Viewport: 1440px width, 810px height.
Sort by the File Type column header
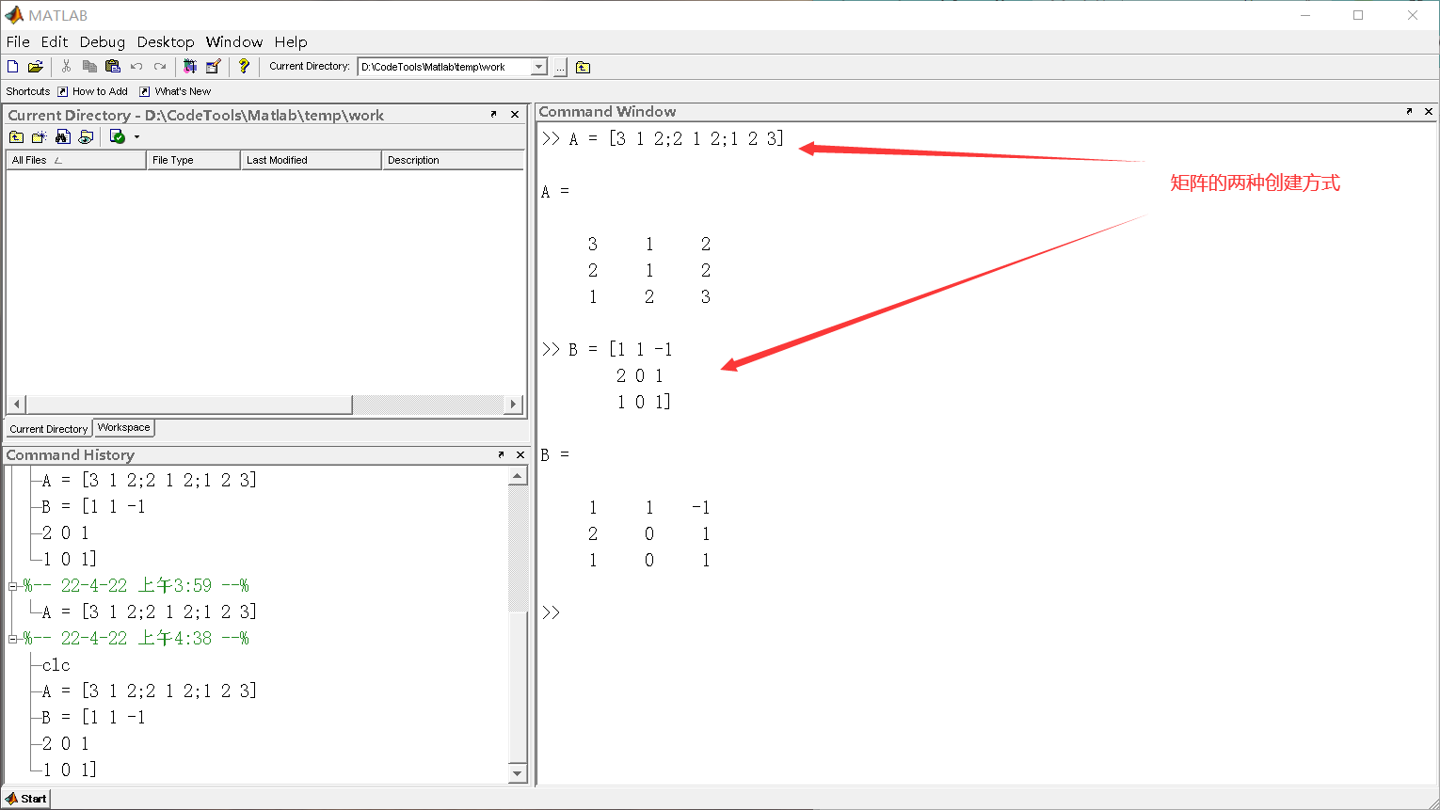tap(194, 160)
